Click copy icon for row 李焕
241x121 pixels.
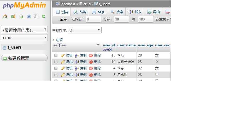click(x=77, y=55)
